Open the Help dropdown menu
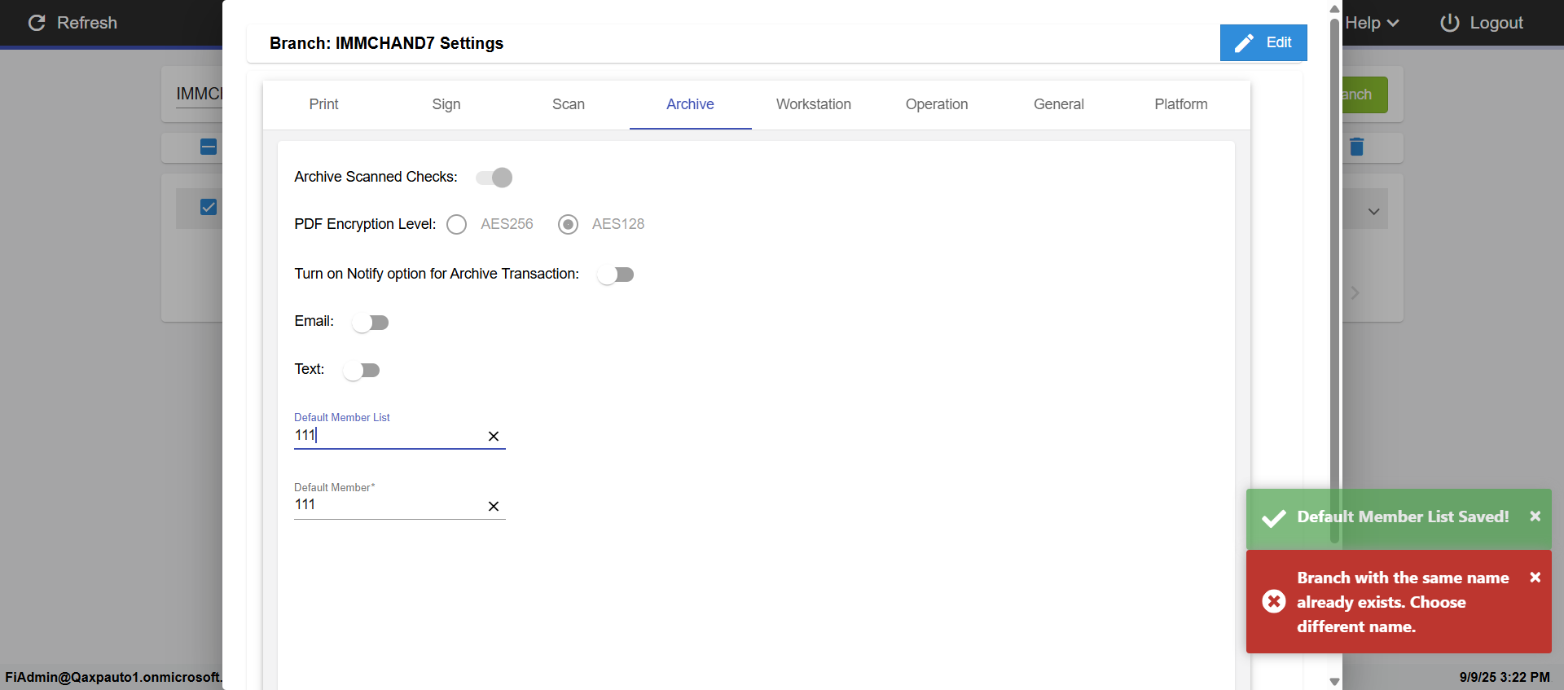 tap(1372, 23)
